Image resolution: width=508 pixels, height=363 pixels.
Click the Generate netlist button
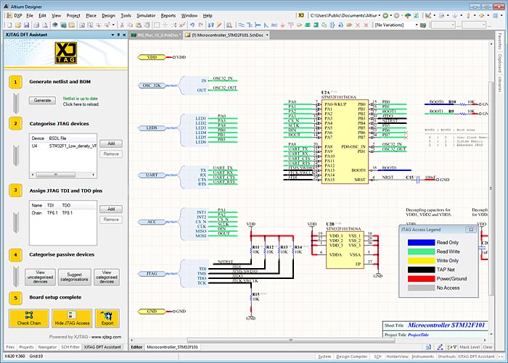pyautogui.click(x=42, y=100)
